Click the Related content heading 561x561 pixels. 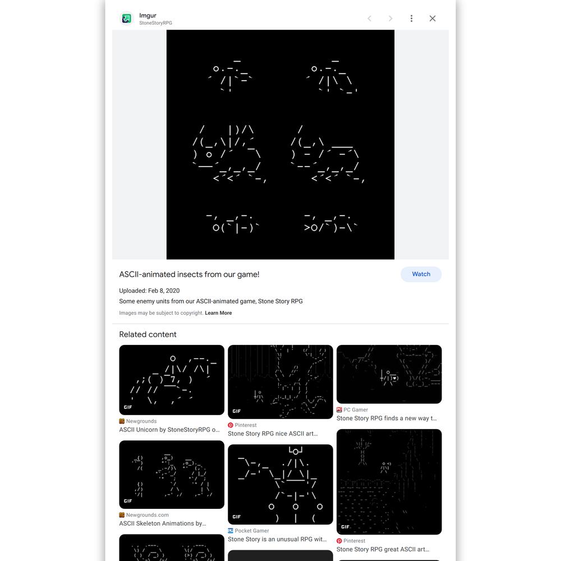pos(148,334)
